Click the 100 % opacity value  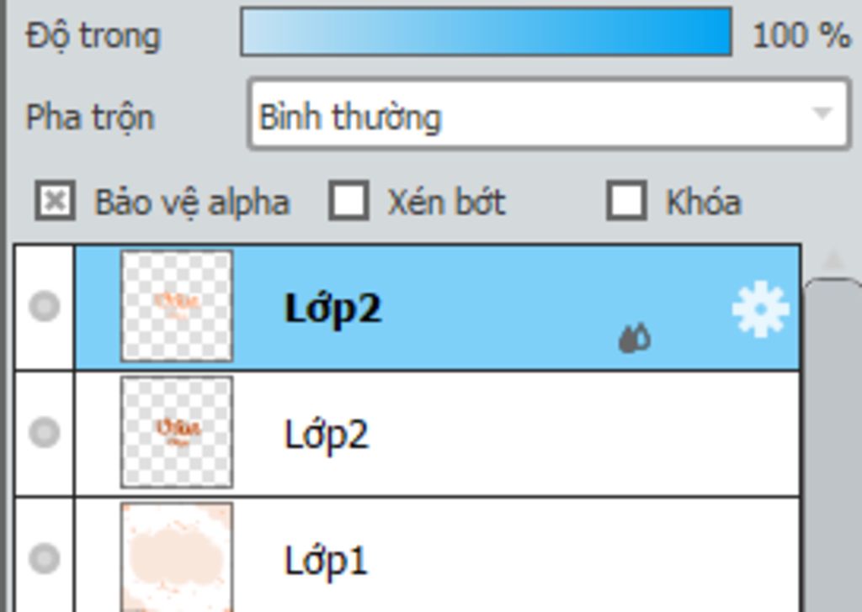[x=801, y=35]
